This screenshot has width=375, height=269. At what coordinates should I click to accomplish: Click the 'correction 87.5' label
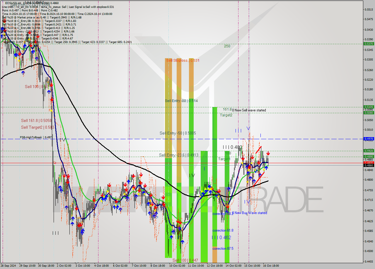coord(223,249)
